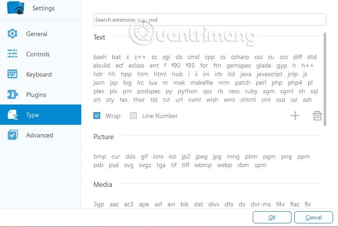
Task: Select the webp picture extension
Action: coord(224,165)
